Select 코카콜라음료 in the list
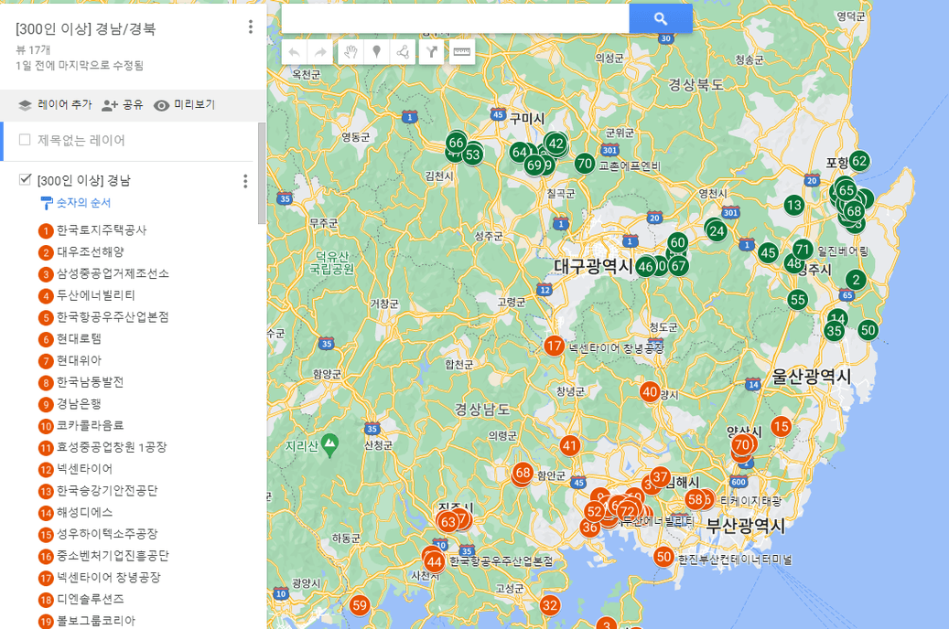The height and width of the screenshot is (629, 949). (x=91, y=425)
